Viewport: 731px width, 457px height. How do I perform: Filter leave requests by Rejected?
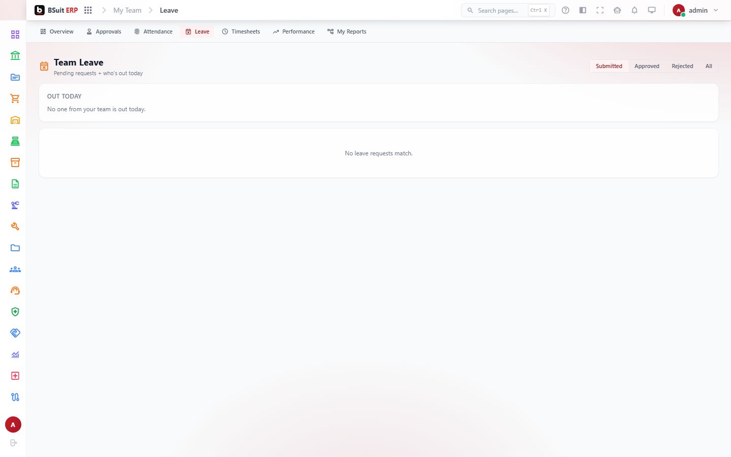(682, 66)
